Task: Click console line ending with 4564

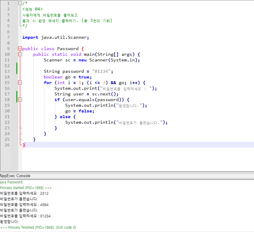Action: 24,205
